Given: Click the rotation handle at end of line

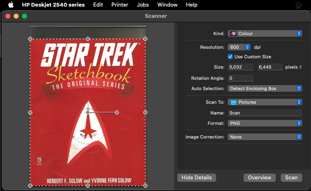Looking at the screenshot, I should 117,112.
